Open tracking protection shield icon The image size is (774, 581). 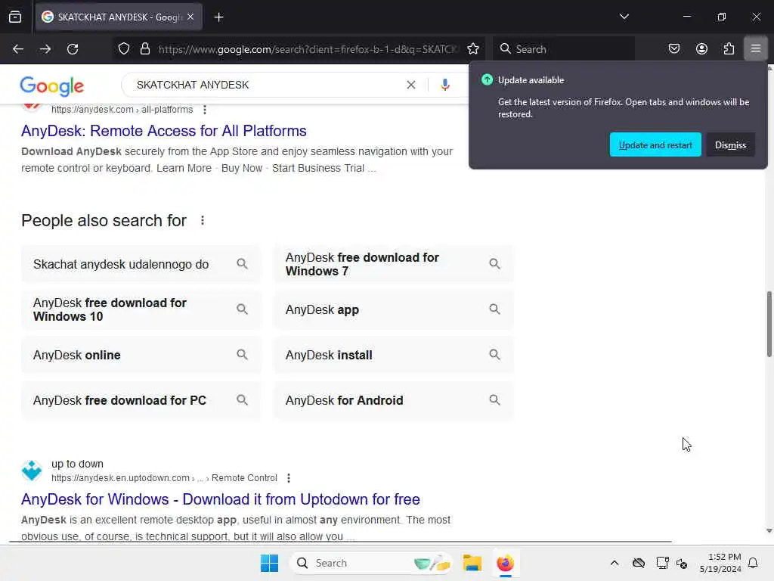pos(124,49)
